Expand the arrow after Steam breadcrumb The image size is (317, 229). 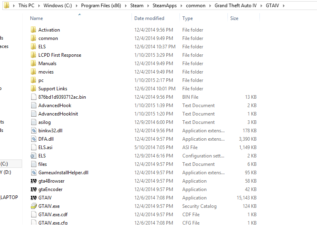point(148,6)
